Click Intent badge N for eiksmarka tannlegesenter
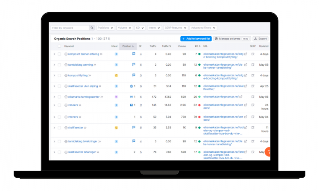This screenshot has height=191, width=319. (x=116, y=97)
